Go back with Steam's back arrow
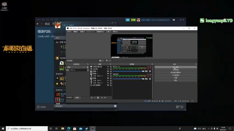The height and width of the screenshot is (131, 234). click(x=38, y=24)
